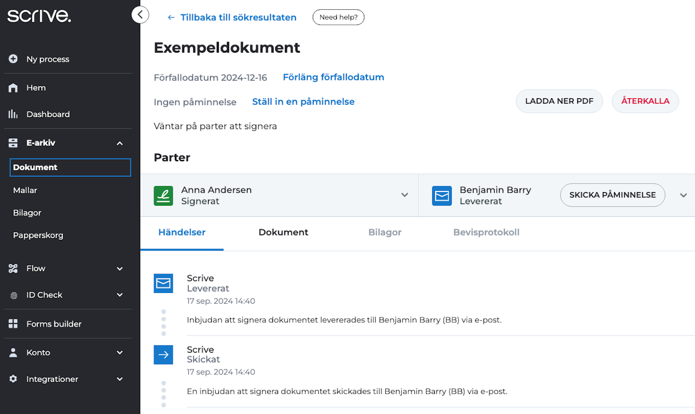
Task: Click the Forms builder grid icon
Action: coord(14,324)
